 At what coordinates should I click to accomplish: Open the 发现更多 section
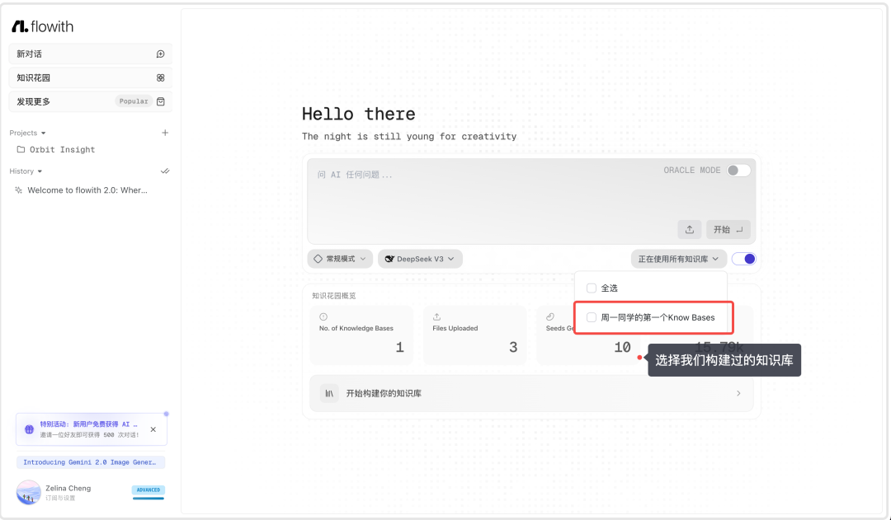pos(91,101)
